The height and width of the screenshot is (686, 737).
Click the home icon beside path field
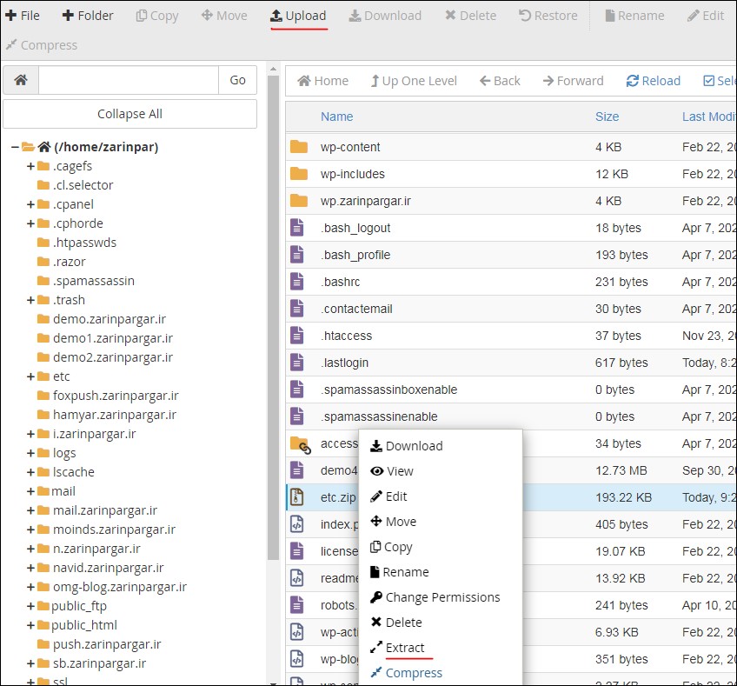(21, 80)
